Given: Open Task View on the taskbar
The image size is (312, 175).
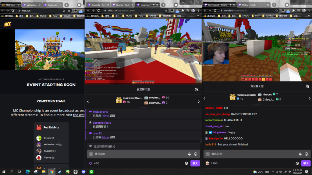Looking at the screenshot, I should 19,172.
